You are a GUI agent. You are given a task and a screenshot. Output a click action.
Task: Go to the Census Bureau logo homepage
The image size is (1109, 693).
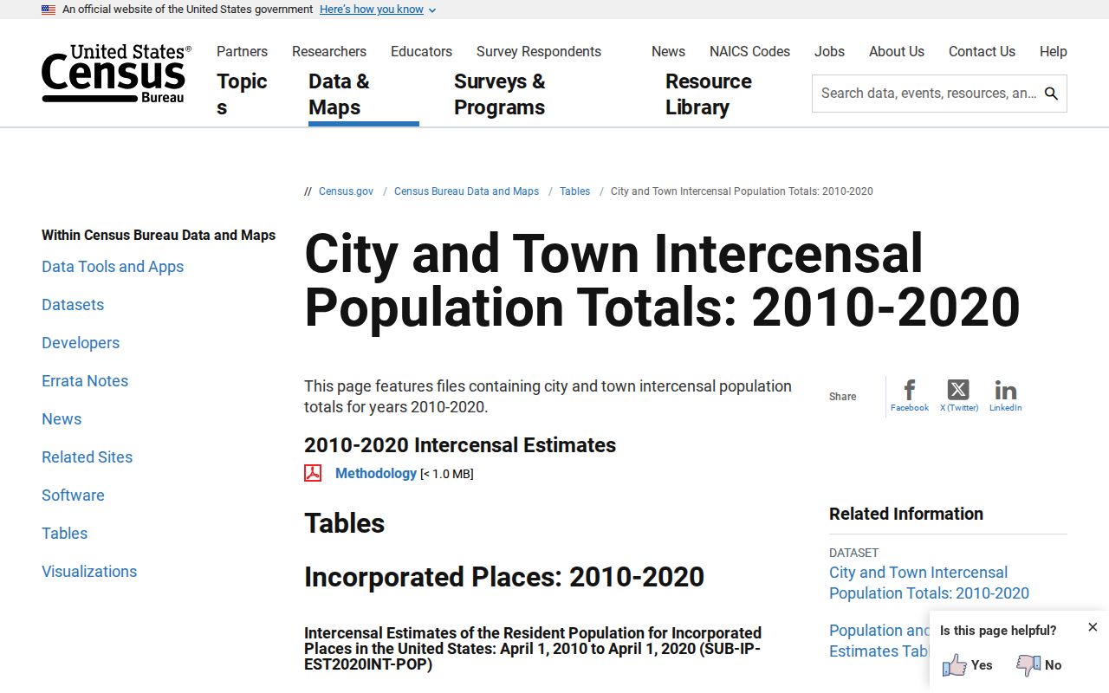[116, 74]
